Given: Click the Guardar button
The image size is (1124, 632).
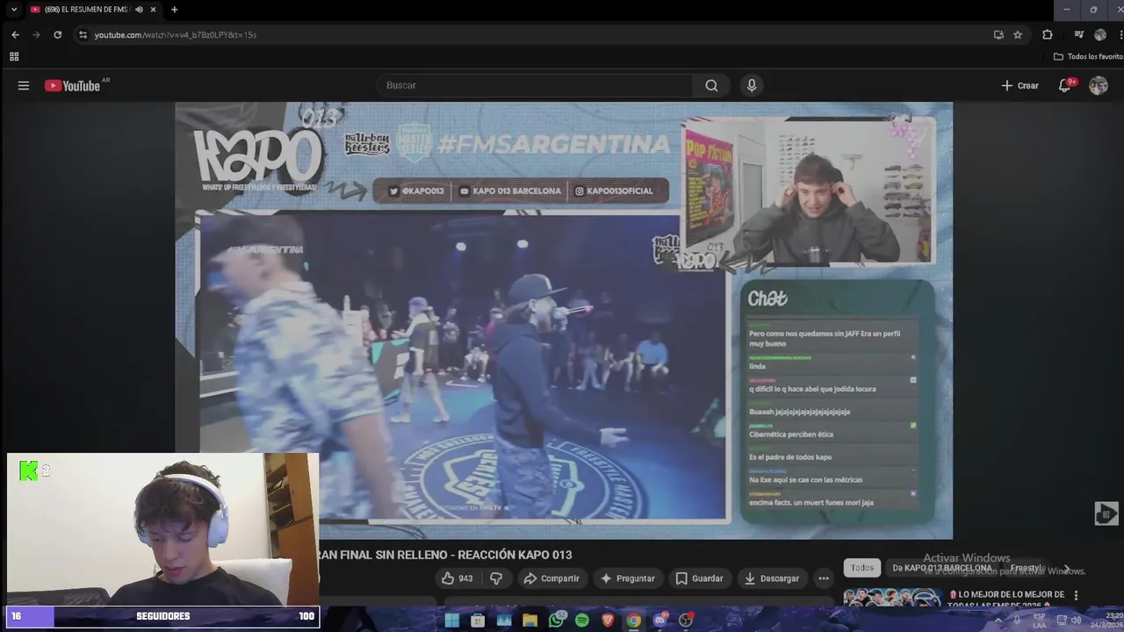Looking at the screenshot, I should 699,578.
